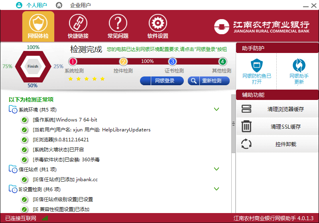Click the 江南农村商业银行网银助手 4.0.1.3 version text
Screen dimensions: 319x223
point(274,218)
